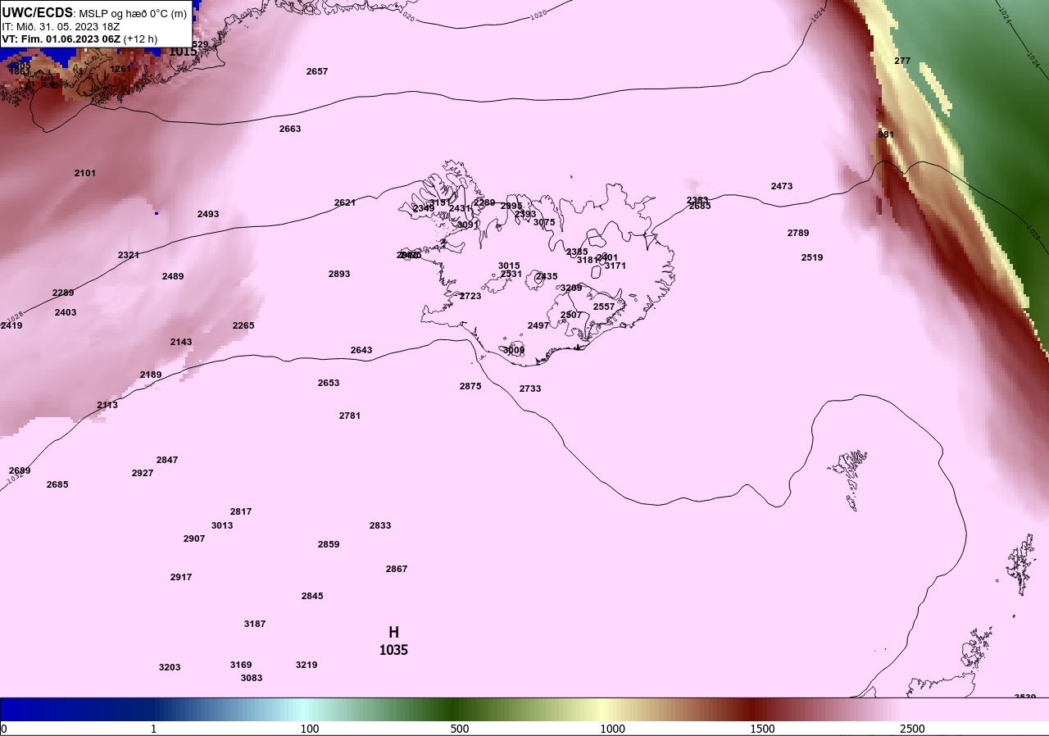Select the VT: Fim. 01.06.2023 06Z line
Image resolution: width=1049 pixels, height=736 pixels.
pos(79,39)
